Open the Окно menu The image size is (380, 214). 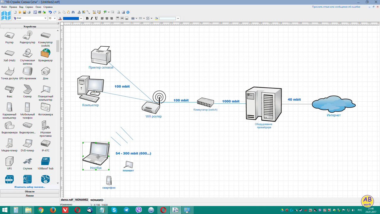(38, 7)
